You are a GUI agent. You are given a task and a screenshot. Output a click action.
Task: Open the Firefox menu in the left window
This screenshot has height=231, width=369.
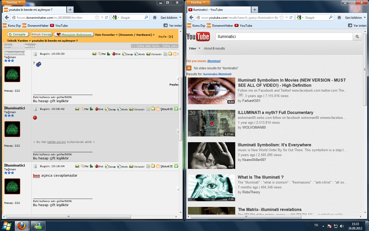pos(13,3)
